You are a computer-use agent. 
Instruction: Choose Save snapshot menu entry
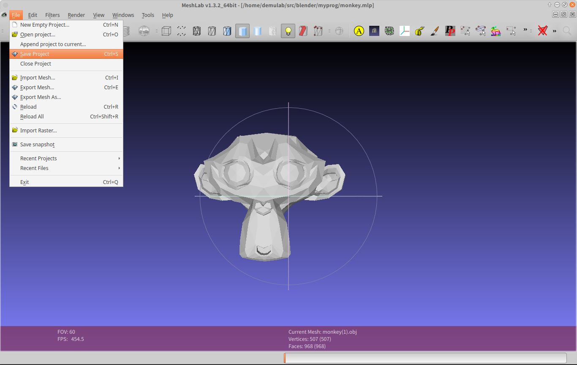click(x=66, y=144)
